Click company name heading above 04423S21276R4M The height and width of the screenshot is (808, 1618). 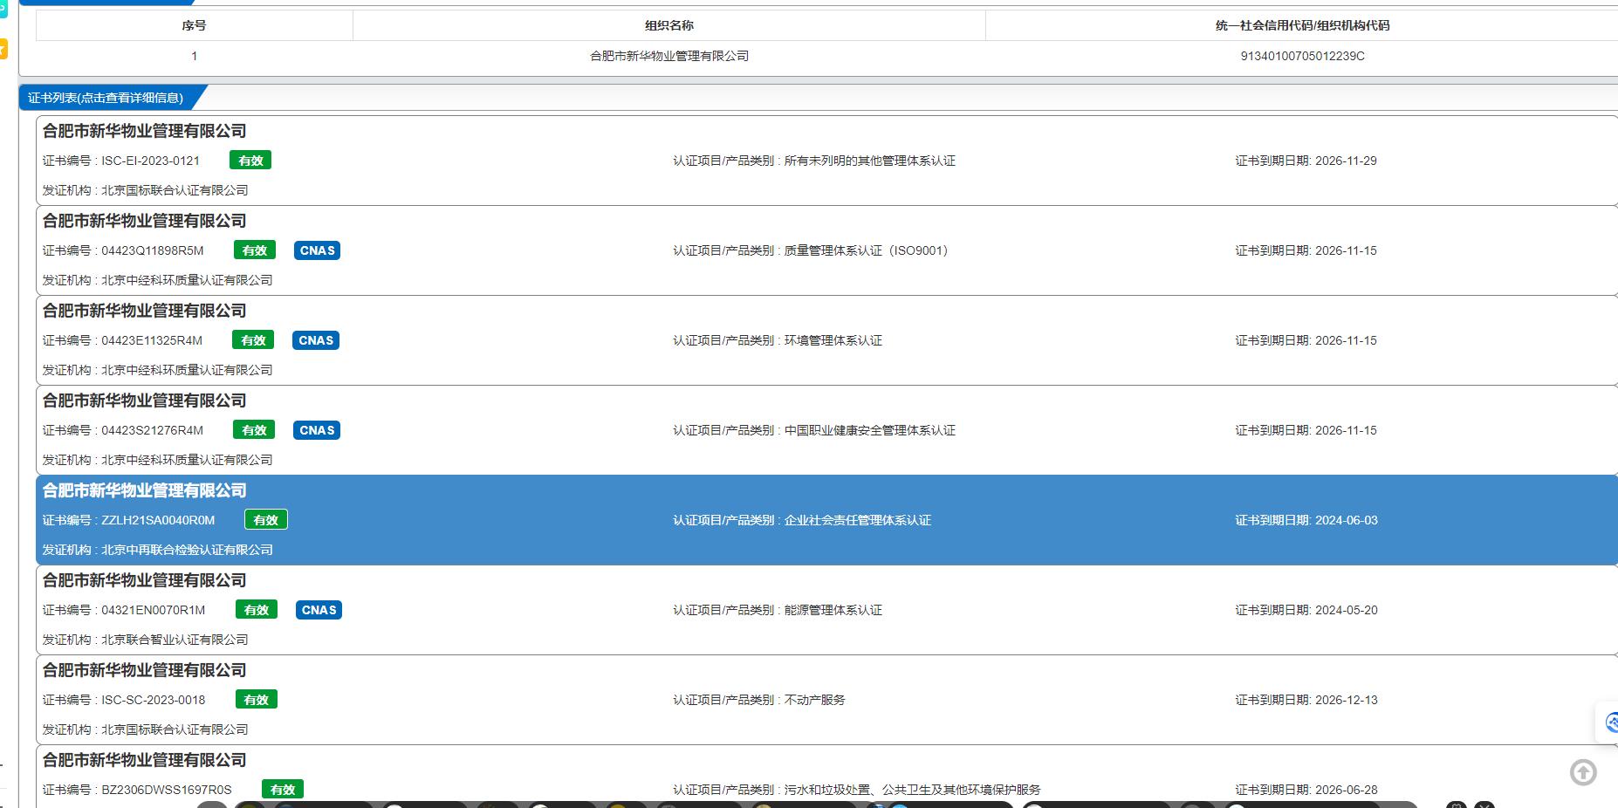145,401
